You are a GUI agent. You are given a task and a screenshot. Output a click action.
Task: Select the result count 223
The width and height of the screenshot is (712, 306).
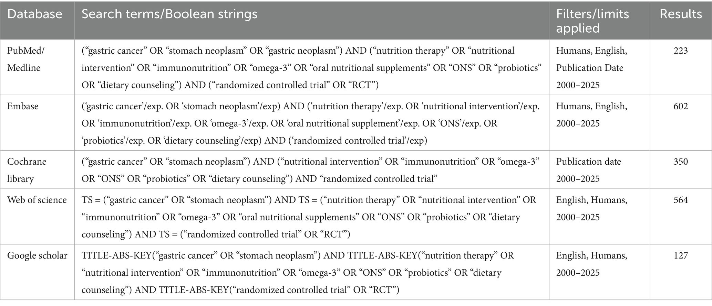tap(681, 51)
